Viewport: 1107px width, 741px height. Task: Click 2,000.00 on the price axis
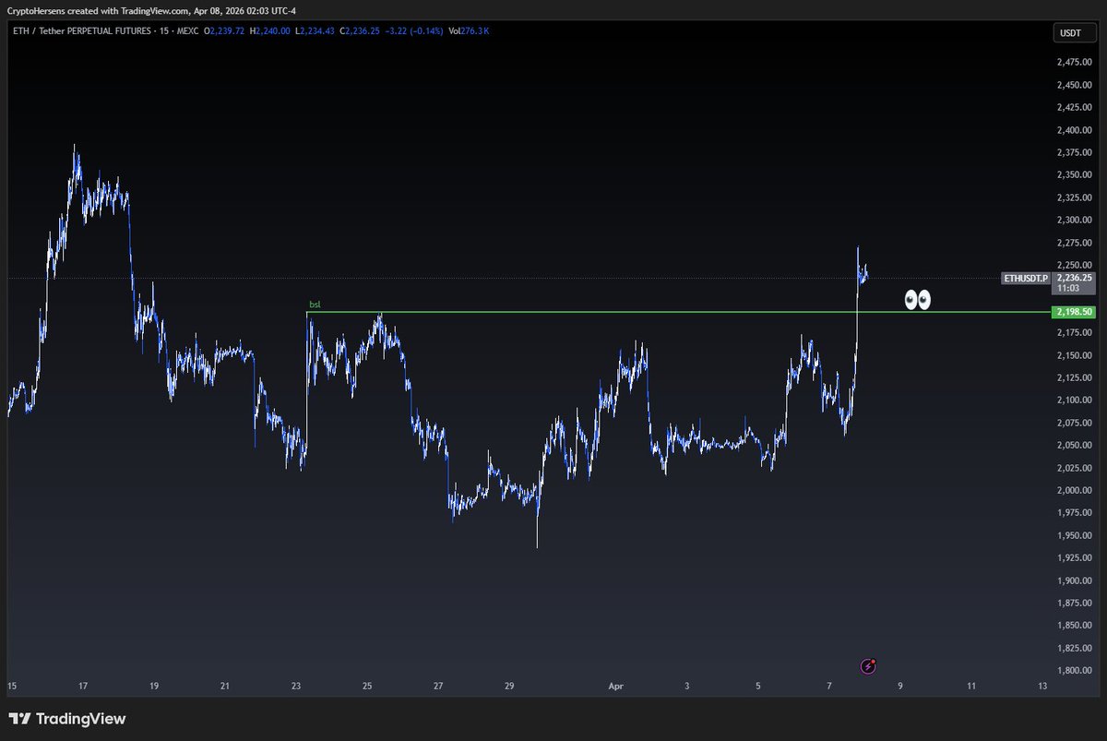pos(1074,490)
